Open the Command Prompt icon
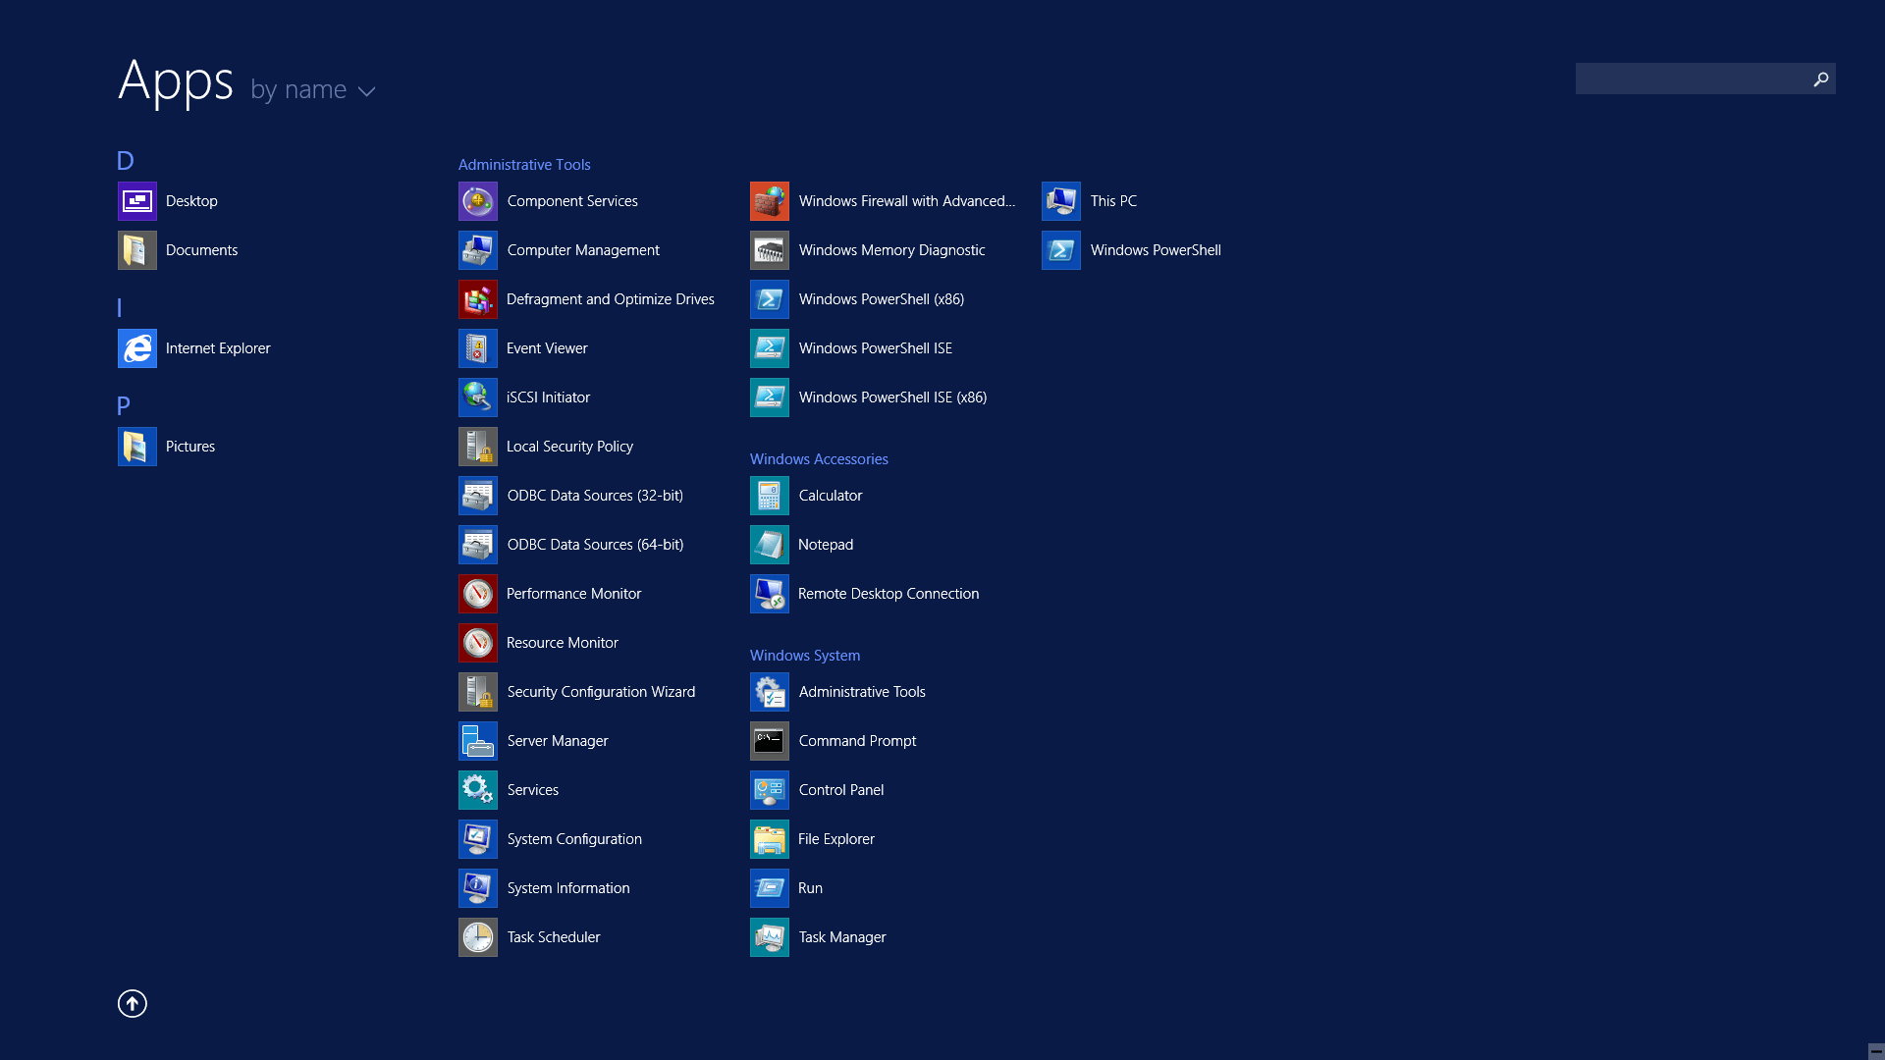The height and width of the screenshot is (1060, 1885). point(769,741)
